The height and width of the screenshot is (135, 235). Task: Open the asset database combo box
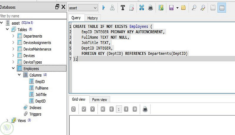click(83, 8)
